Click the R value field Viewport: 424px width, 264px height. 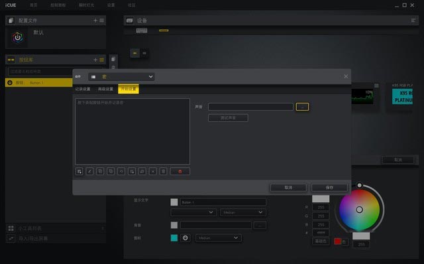pyautogui.click(x=321, y=208)
